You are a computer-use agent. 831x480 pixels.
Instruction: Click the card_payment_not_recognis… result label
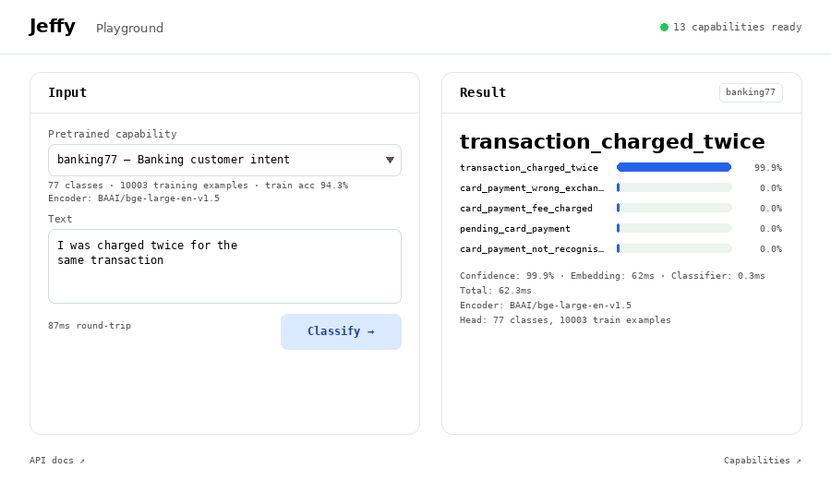532,248
